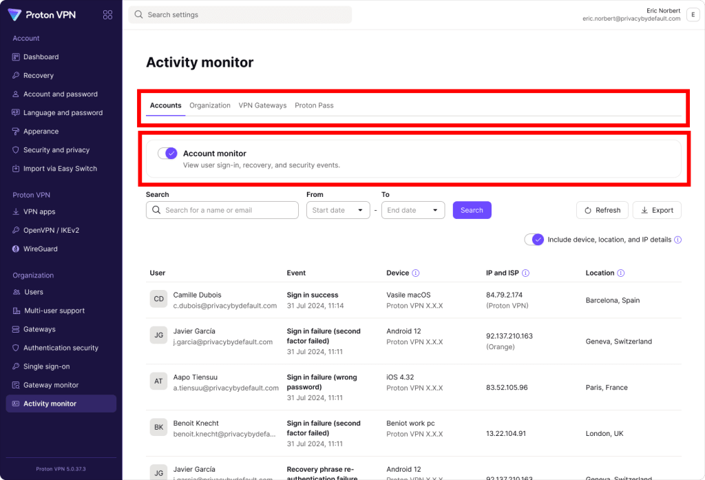Viewport: 705px width, 480px height.
Task: Click the magnifier icon in Search settings
Action: tap(138, 15)
